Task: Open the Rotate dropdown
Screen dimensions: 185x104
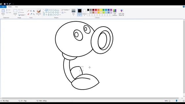Action: pyautogui.click(x=22, y=15)
